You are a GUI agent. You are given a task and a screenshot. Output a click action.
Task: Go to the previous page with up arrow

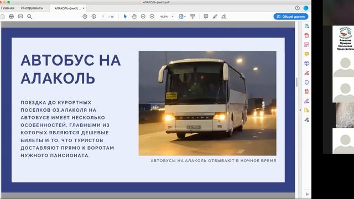point(85,17)
